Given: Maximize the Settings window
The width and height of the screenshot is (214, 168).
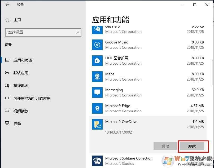Looking at the screenshot, I should (195, 5).
